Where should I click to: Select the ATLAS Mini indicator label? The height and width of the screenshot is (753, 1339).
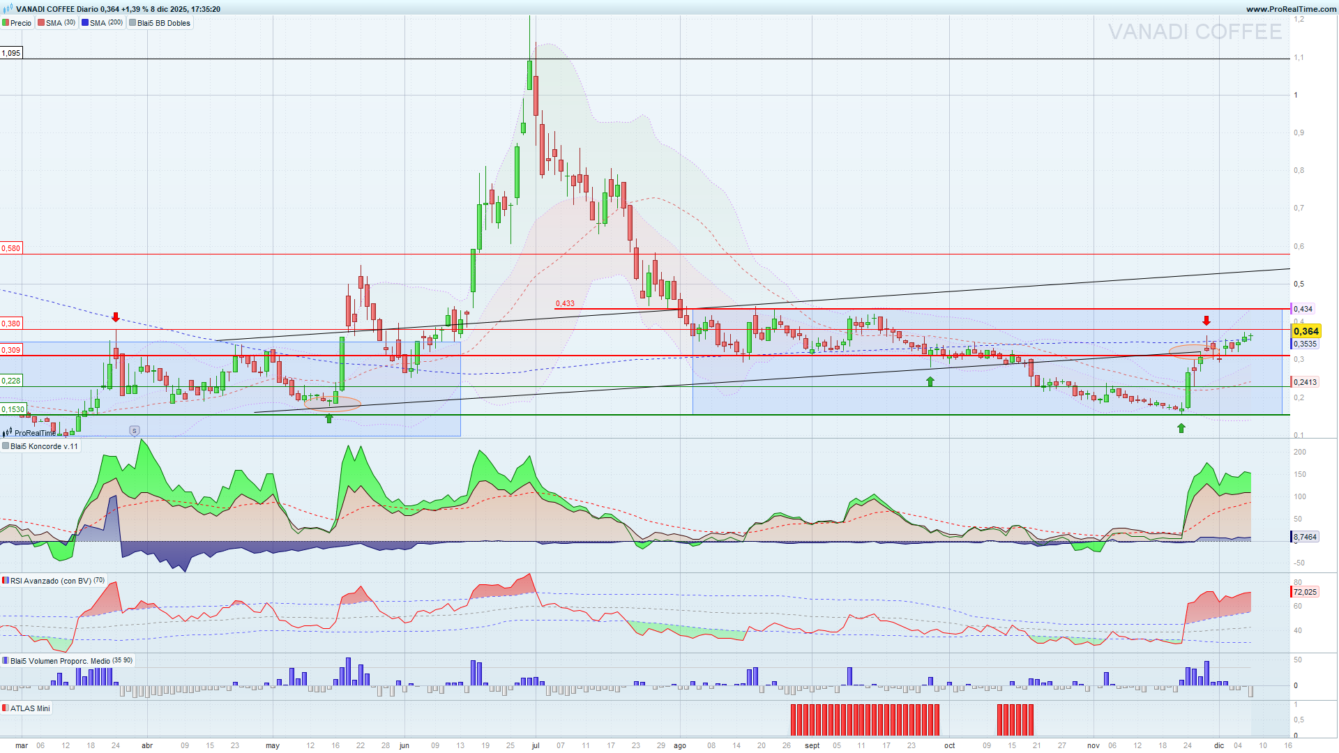point(30,708)
